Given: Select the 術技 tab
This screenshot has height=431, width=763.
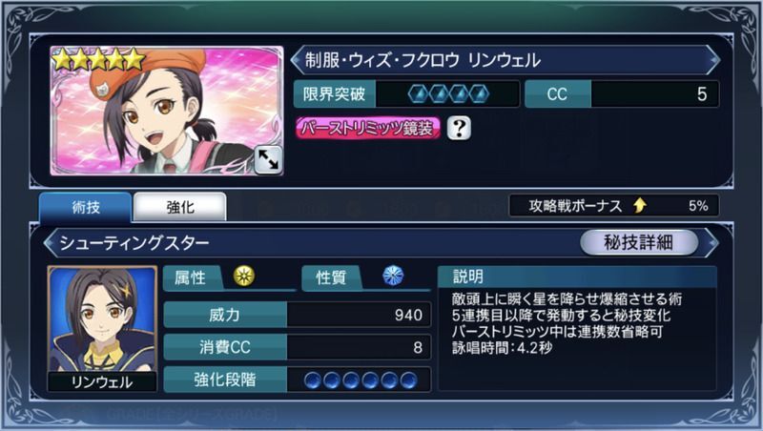Looking at the screenshot, I should click(86, 207).
